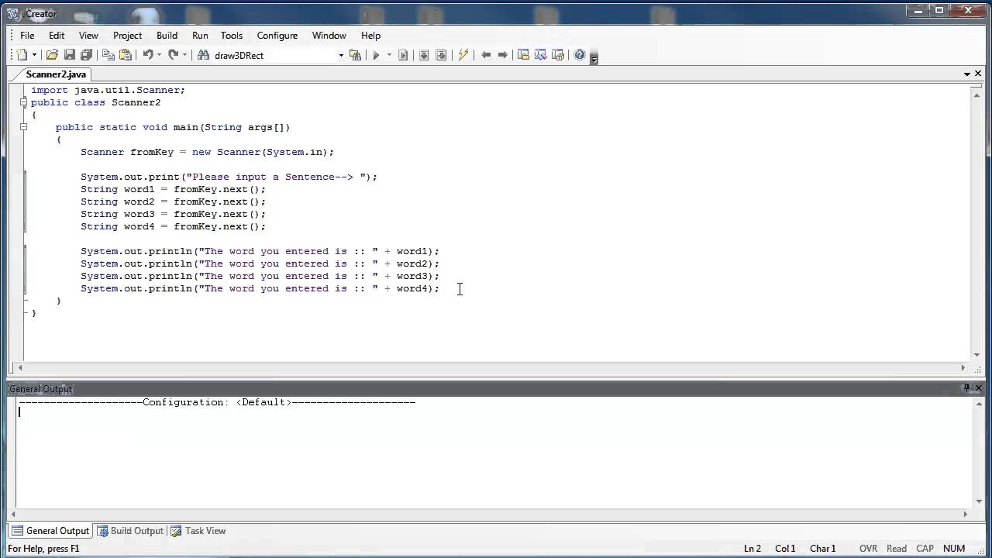Open the Run dropdown arrow
992x558 pixels.
[389, 55]
